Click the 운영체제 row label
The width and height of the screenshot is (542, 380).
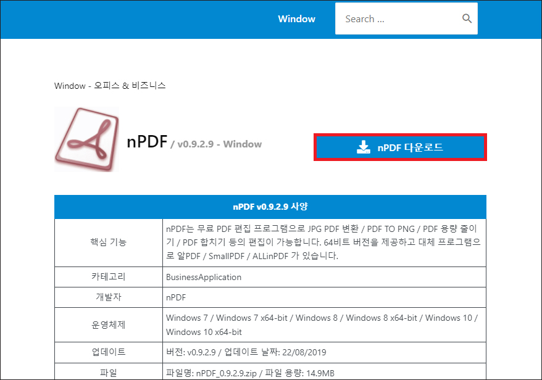pyautogui.click(x=109, y=324)
